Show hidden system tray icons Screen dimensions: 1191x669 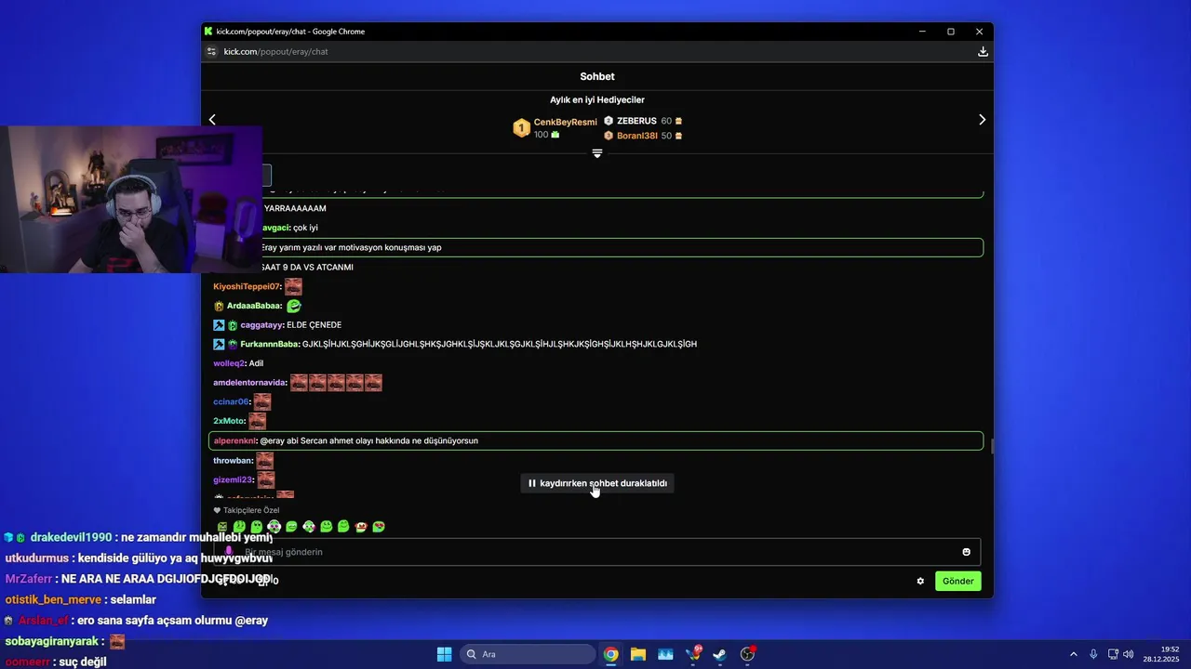click(1073, 654)
